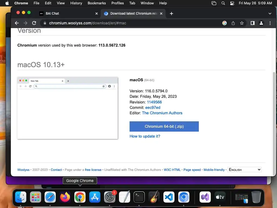Reload the Chromium download page
This screenshot has height=208, width=277.
click(34, 23)
